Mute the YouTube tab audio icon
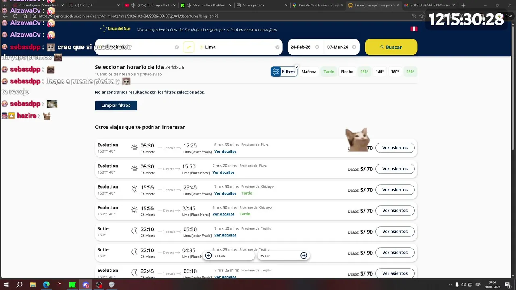Image resolution: width=516 pixels, height=290 pixels. coord(133,5)
